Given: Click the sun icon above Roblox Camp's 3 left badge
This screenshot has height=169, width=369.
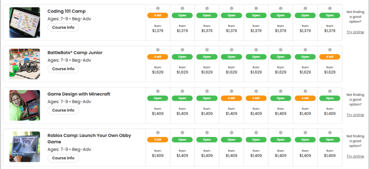Looking at the screenshot, I should point(157,133).
